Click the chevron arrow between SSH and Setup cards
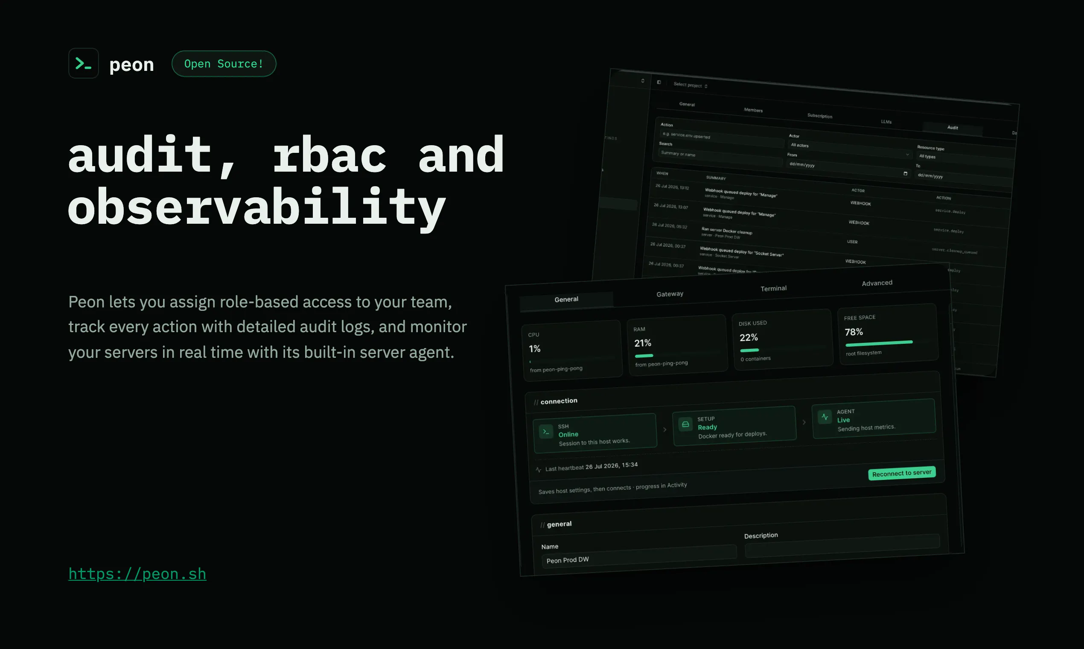Screen dimensions: 1084x649 coord(665,430)
